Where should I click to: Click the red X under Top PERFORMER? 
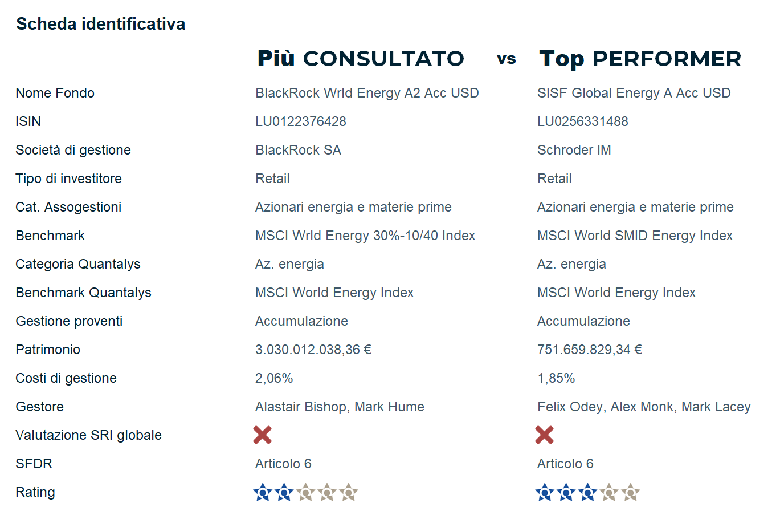[544, 435]
